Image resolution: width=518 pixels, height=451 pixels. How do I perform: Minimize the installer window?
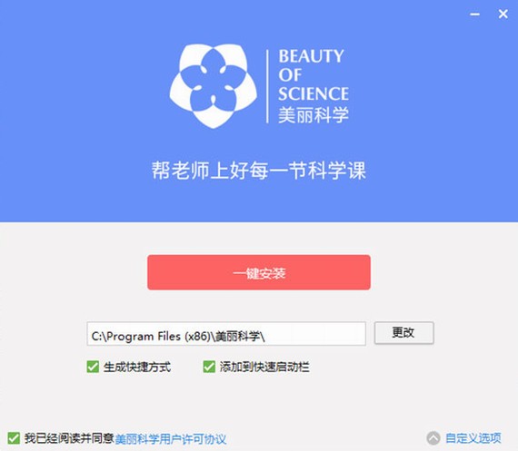click(474, 15)
